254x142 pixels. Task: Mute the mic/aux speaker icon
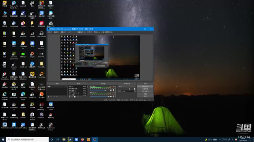point(111,96)
